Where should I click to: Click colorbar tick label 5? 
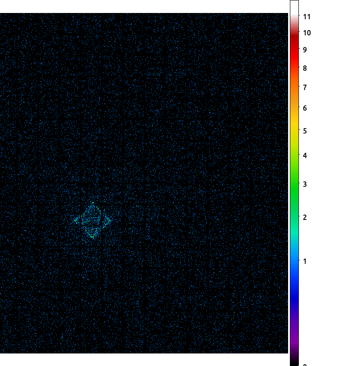(305, 131)
